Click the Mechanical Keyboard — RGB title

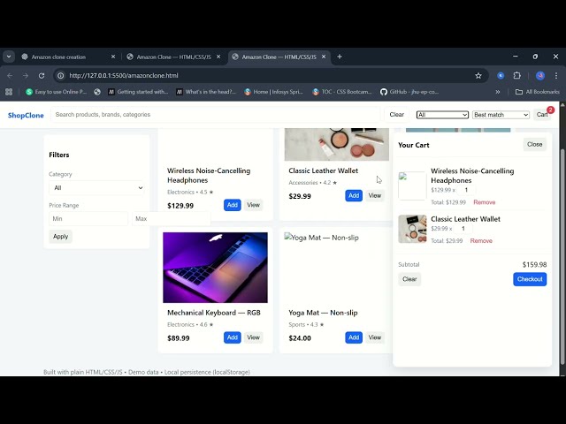click(214, 313)
